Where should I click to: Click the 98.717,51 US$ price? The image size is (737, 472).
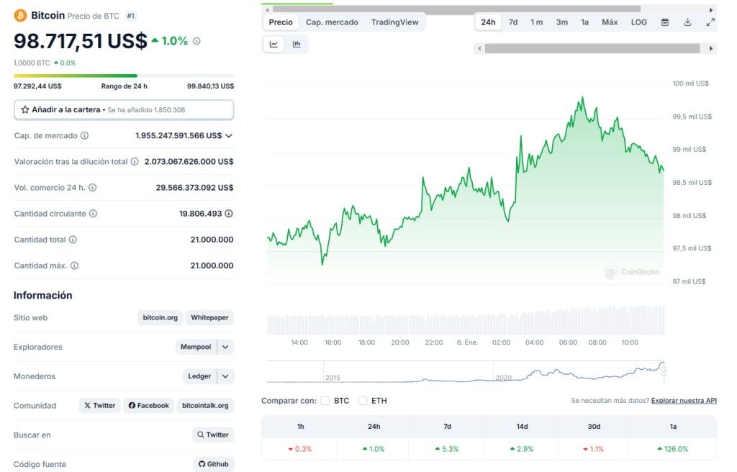pyautogui.click(x=81, y=41)
